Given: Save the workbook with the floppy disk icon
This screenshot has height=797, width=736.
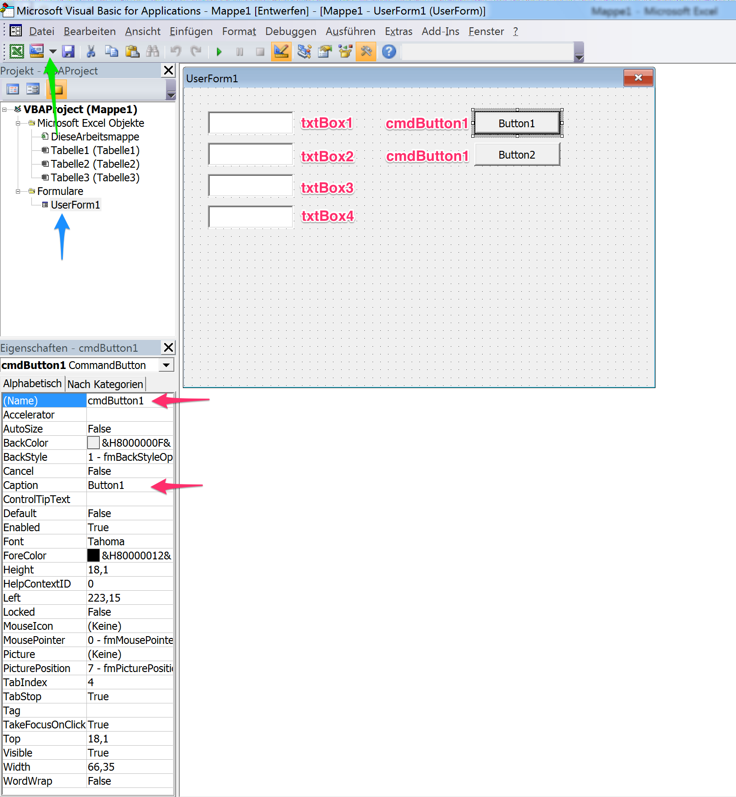Looking at the screenshot, I should click(68, 52).
